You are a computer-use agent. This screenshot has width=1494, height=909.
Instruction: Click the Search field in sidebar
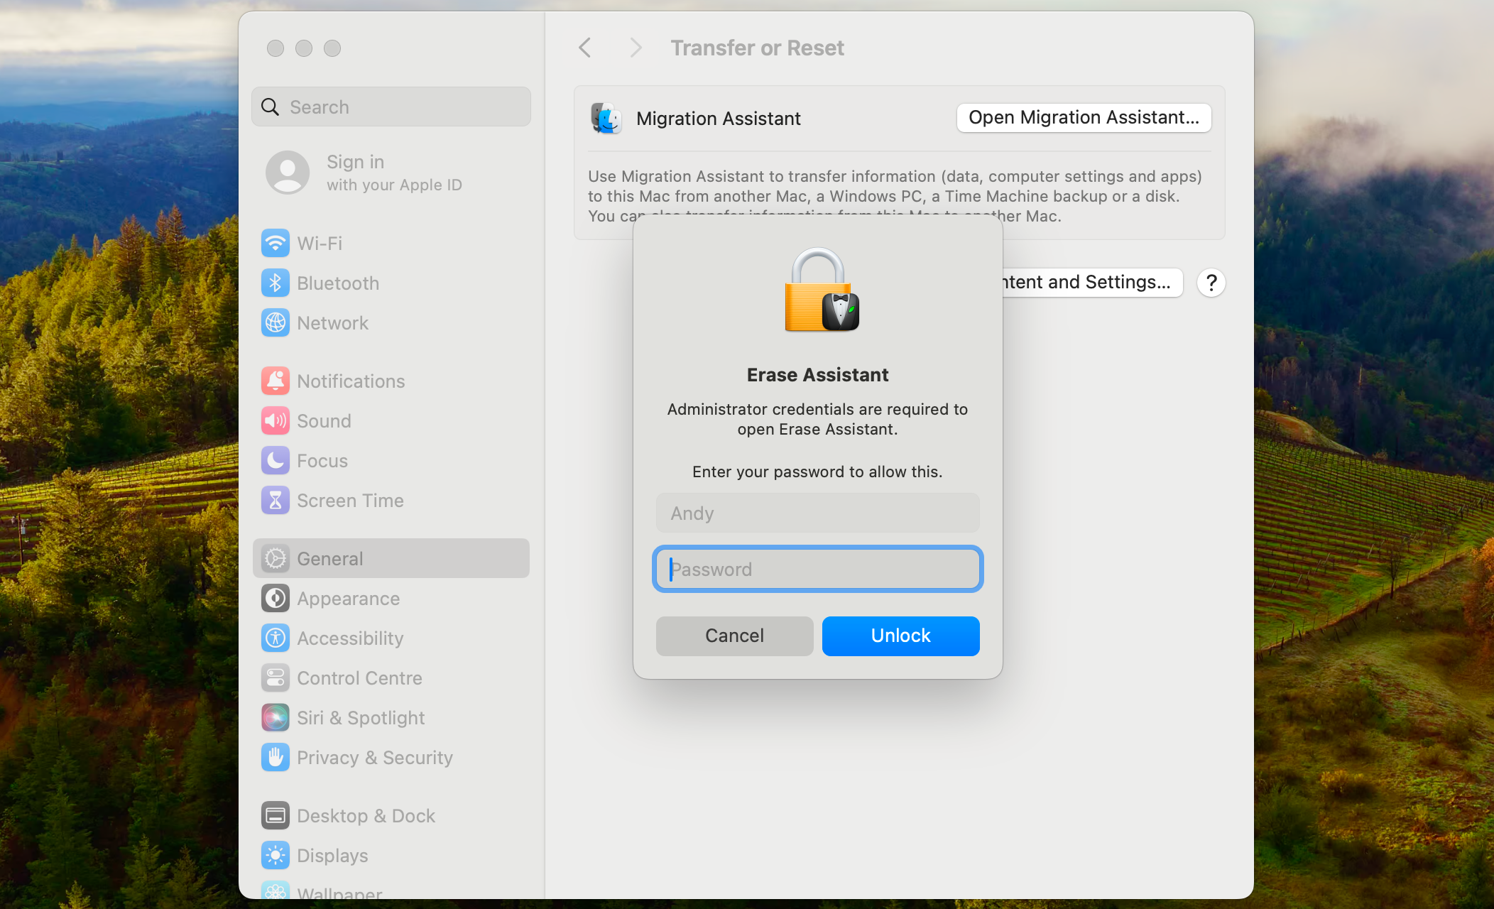pyautogui.click(x=391, y=107)
